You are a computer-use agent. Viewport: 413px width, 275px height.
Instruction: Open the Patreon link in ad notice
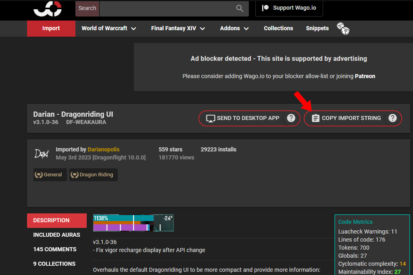pyautogui.click(x=365, y=76)
